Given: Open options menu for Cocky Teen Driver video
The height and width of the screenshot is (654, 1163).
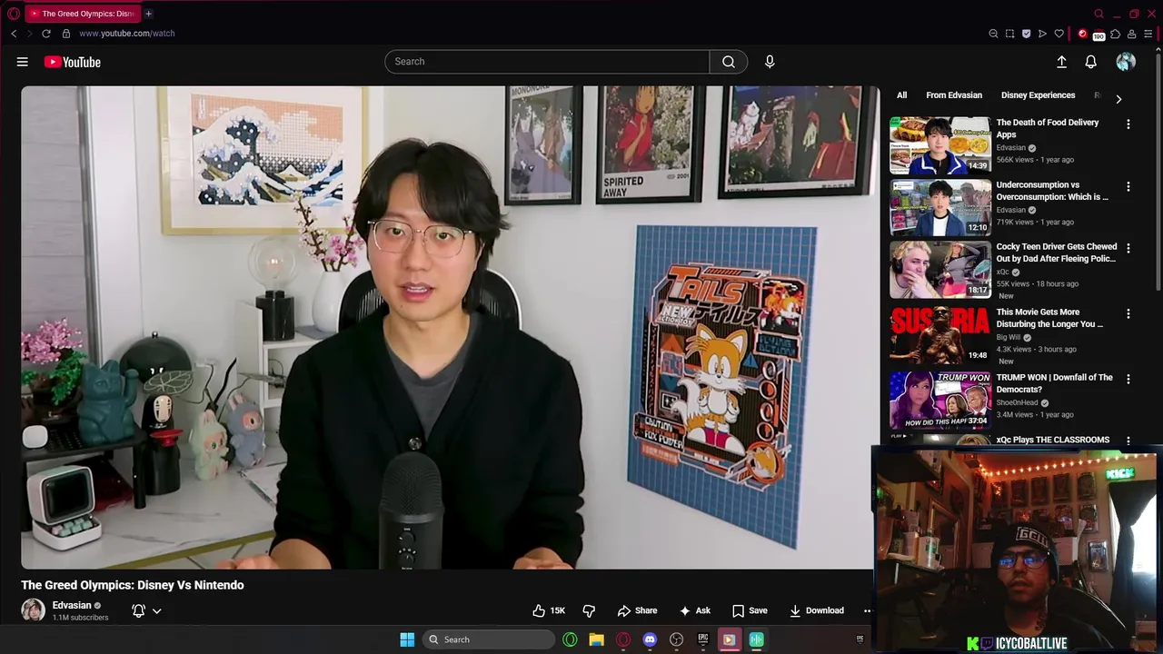Looking at the screenshot, I should [1128, 249].
